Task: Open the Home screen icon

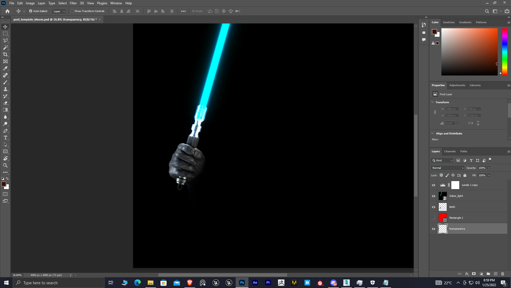Action: 7,11
